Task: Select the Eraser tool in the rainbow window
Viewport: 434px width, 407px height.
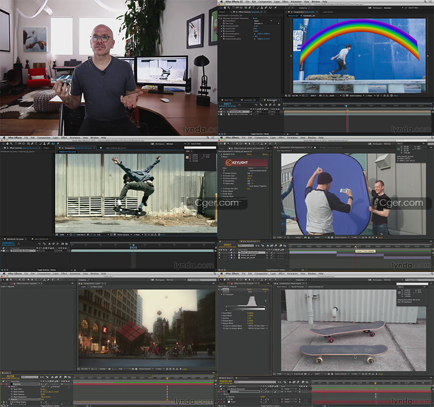Action: coord(266,8)
